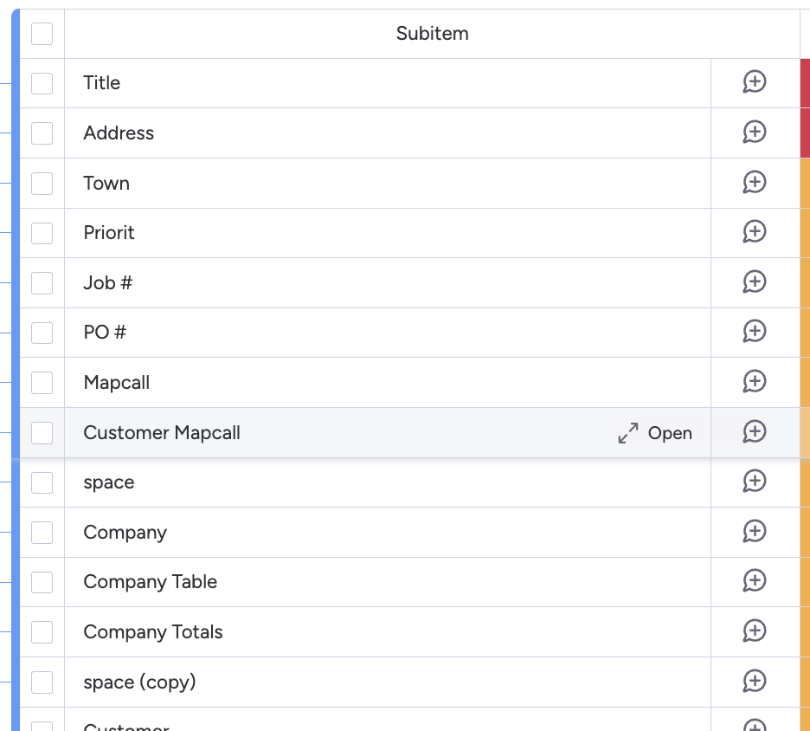Open conversation icon for Customer Mapcall
The width and height of the screenshot is (810, 731).
pos(755,432)
